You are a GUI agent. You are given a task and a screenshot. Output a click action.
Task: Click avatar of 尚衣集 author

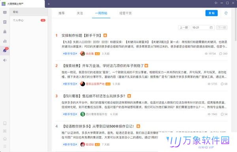pos(83,53)
